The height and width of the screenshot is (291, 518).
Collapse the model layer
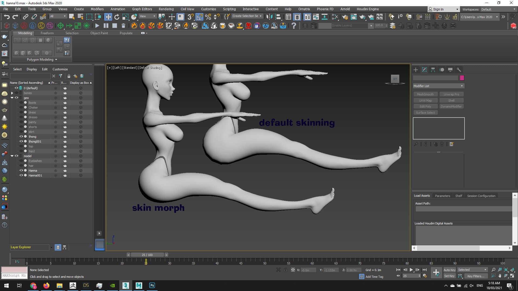tap(12, 156)
